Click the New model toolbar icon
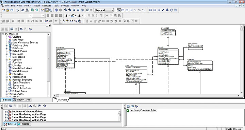The height and width of the screenshot is (130, 245). pyautogui.click(x=4, y=10)
